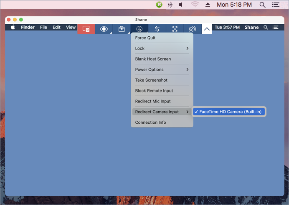Open the eye view options icon
Image resolution: width=289 pixels, height=205 pixels.
[x=104, y=29]
